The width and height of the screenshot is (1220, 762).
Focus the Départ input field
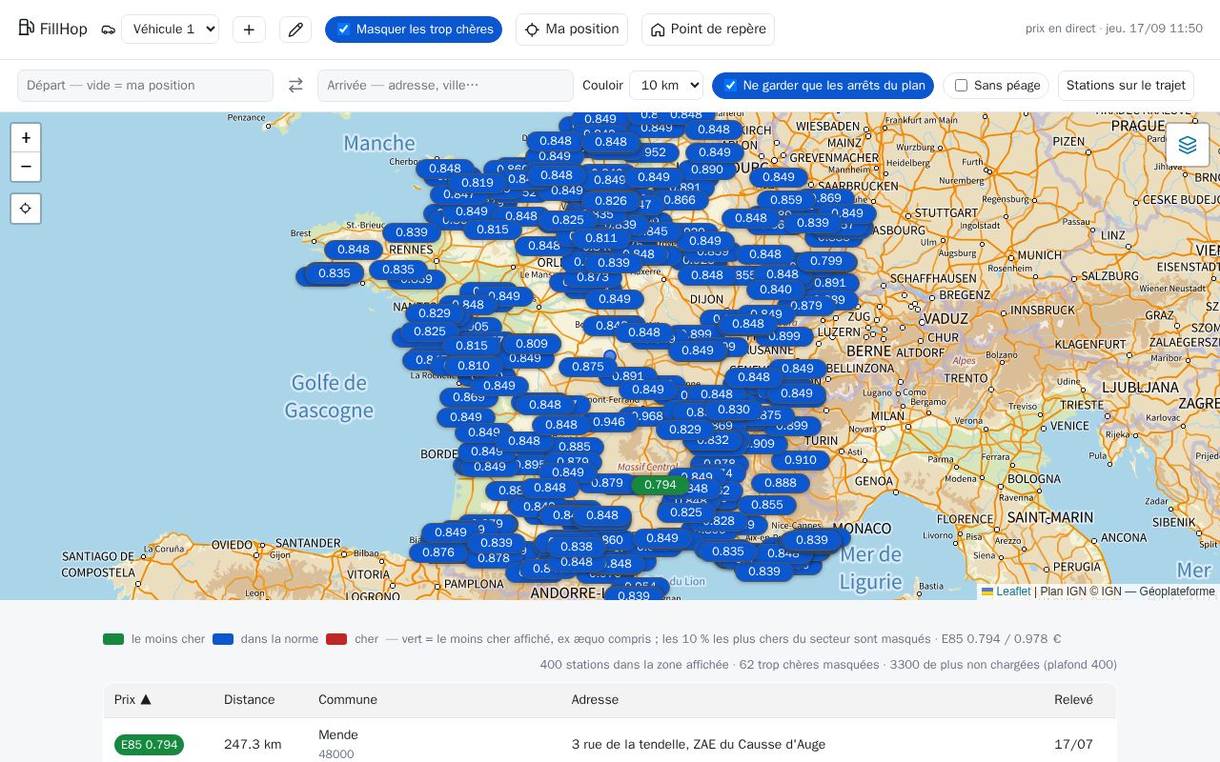145,86
